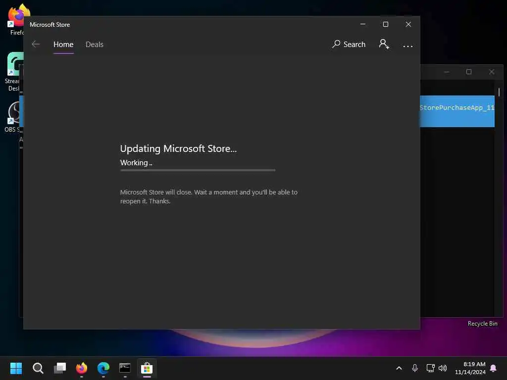The width and height of the screenshot is (507, 380).
Task: Click the "Working.." status text
Action: (x=136, y=162)
